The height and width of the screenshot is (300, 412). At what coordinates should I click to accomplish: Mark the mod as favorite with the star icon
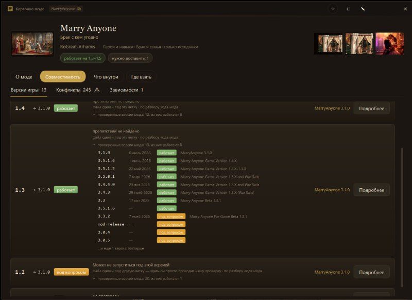(x=333, y=9)
